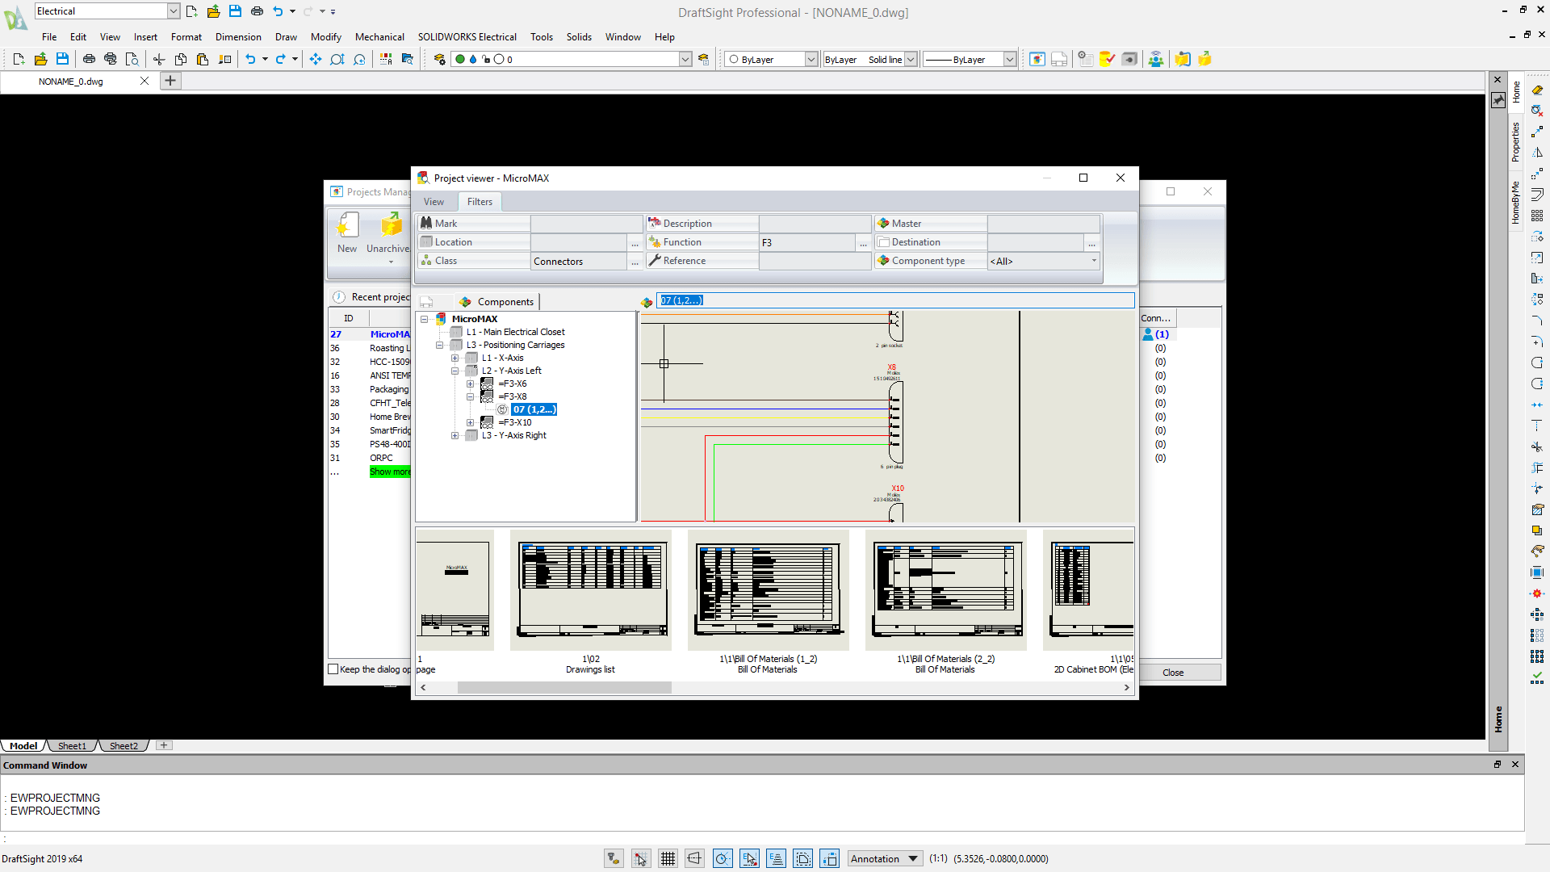Click the Undo icon in the Quick Access toolbar
The width and height of the screenshot is (1550, 872).
(x=252, y=59)
